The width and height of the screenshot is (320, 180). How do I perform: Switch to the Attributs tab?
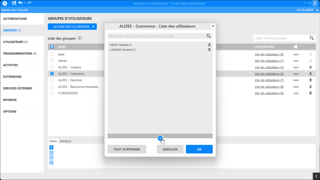tap(65, 141)
